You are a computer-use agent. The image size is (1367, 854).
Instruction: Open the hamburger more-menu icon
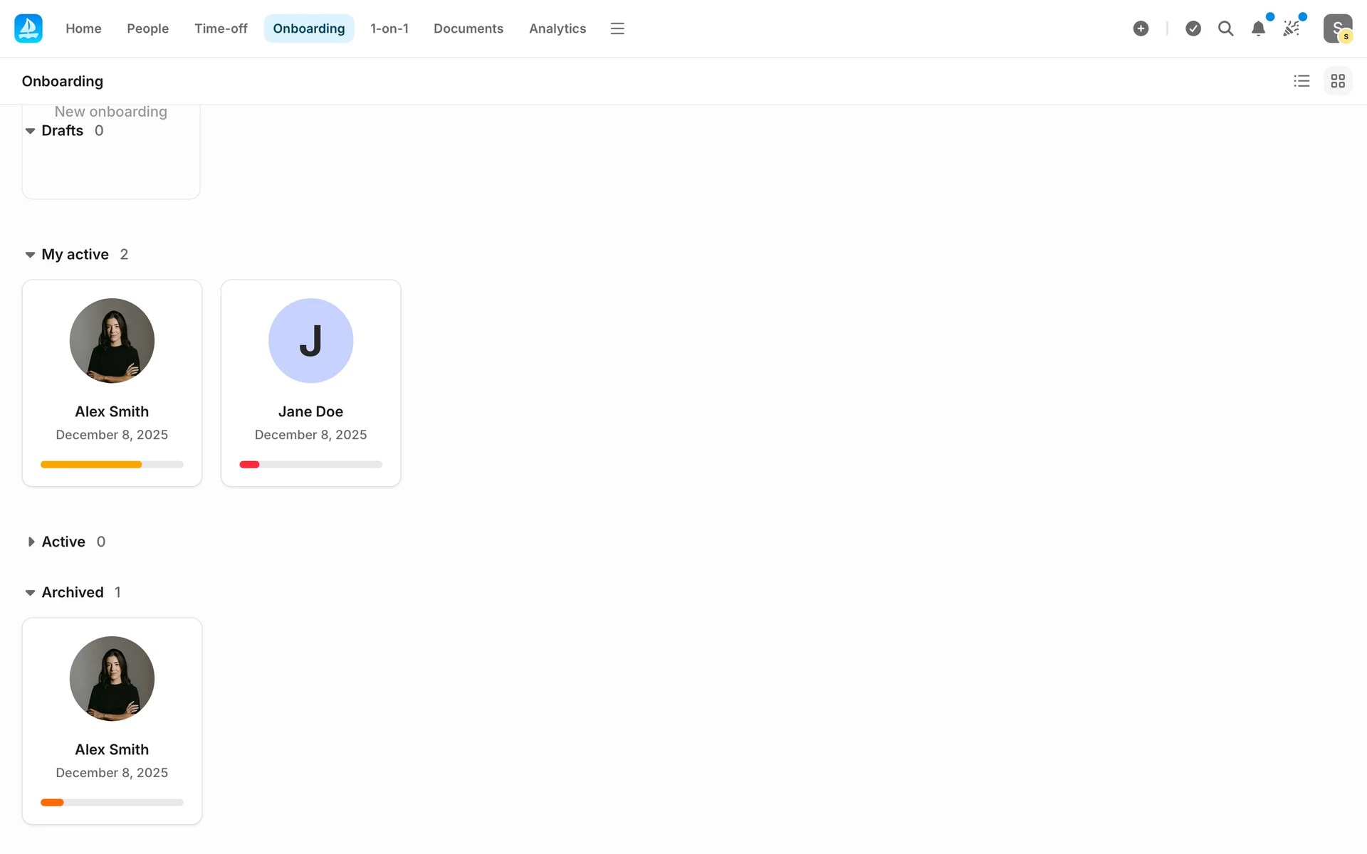[617, 28]
